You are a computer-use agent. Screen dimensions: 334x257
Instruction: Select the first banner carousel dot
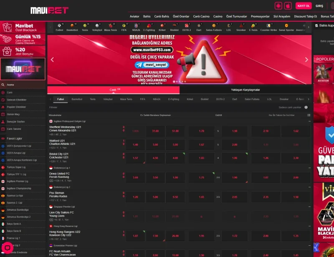[x=174, y=81]
